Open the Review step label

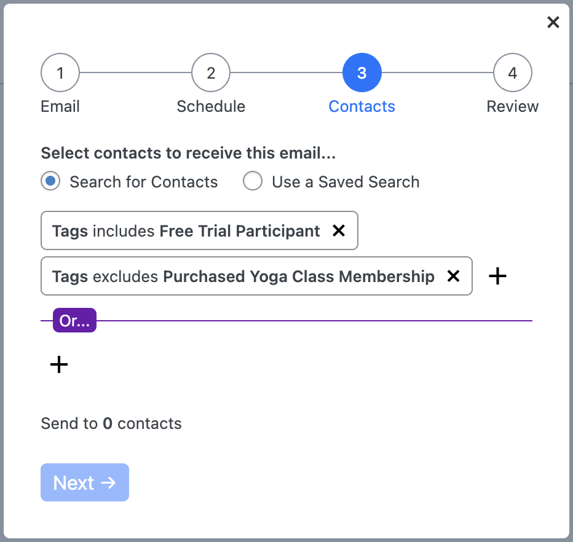[512, 107]
